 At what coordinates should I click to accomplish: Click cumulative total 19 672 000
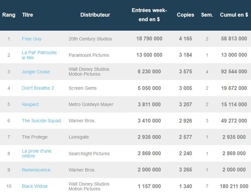(234, 88)
